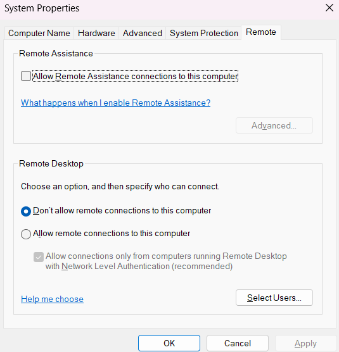Click Cancel to discard changes
Viewport: 339px width, 352px height.
tap(238, 343)
